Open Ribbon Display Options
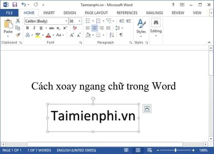Viewport: 214px width, 154px height. click(182, 5)
